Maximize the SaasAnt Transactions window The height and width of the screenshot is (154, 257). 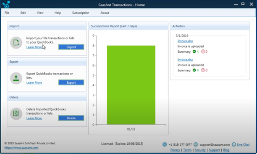(243, 4)
